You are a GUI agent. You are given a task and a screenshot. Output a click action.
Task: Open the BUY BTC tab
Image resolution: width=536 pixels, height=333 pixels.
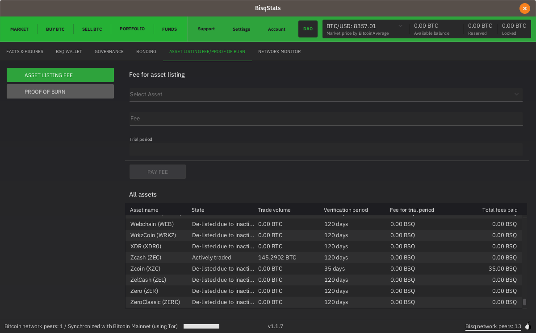click(x=55, y=29)
